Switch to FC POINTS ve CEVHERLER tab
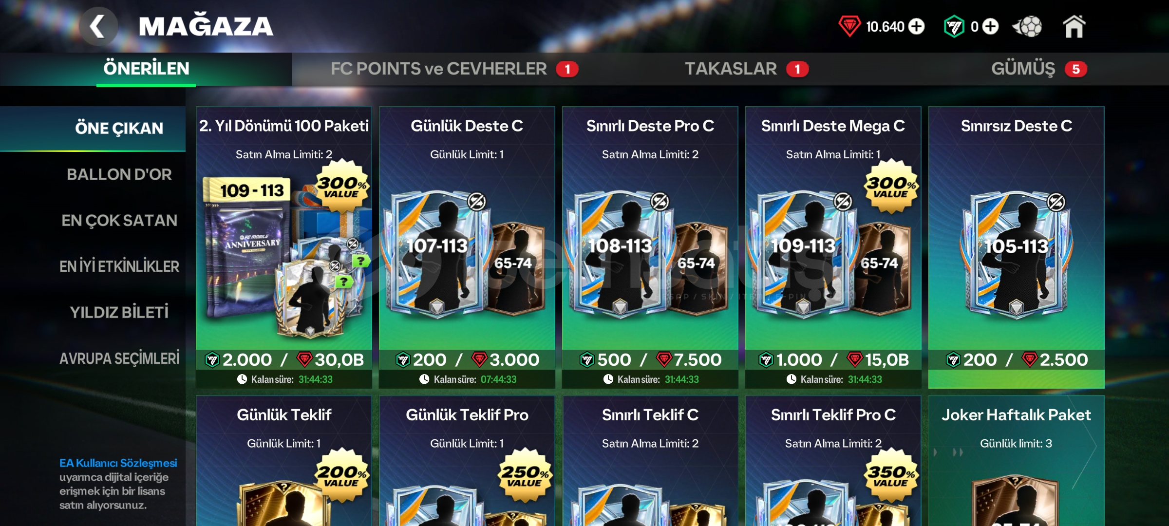 (x=438, y=69)
